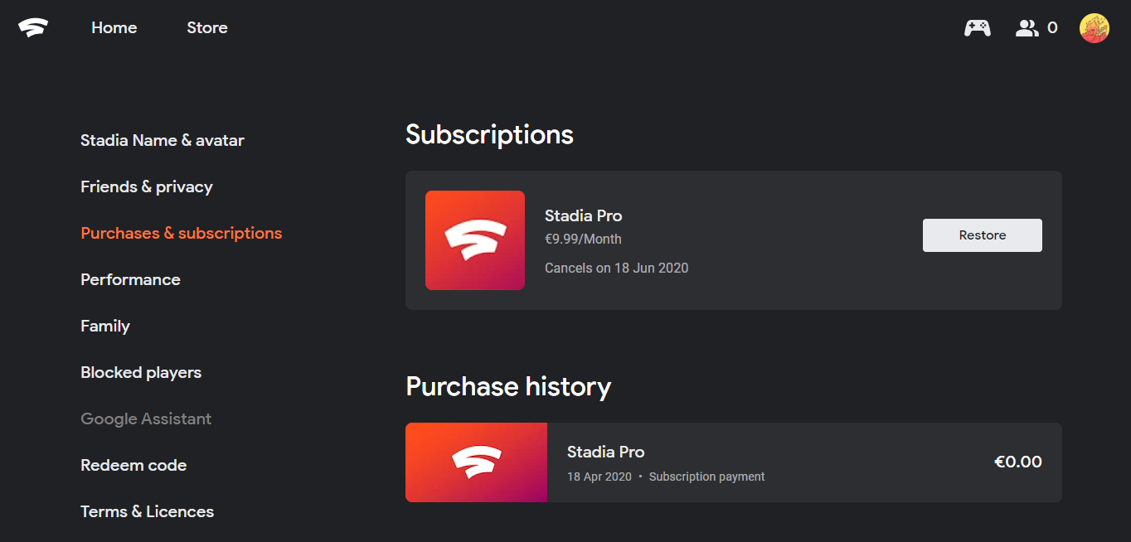
Task: Click the friends count number
Action: click(1052, 28)
